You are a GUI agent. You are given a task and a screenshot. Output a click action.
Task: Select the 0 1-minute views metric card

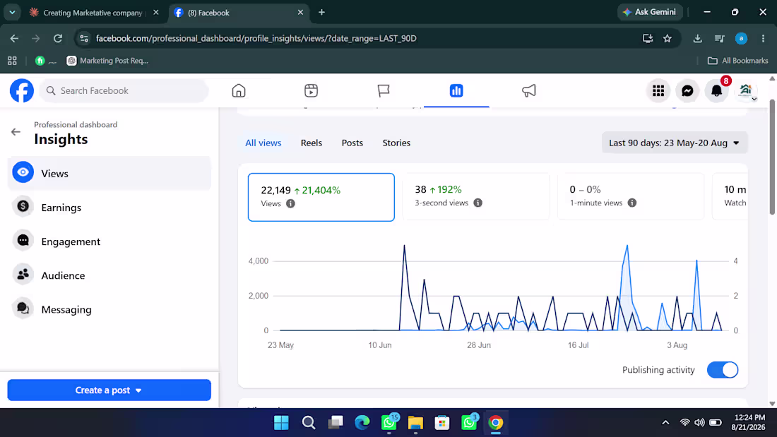(630, 197)
